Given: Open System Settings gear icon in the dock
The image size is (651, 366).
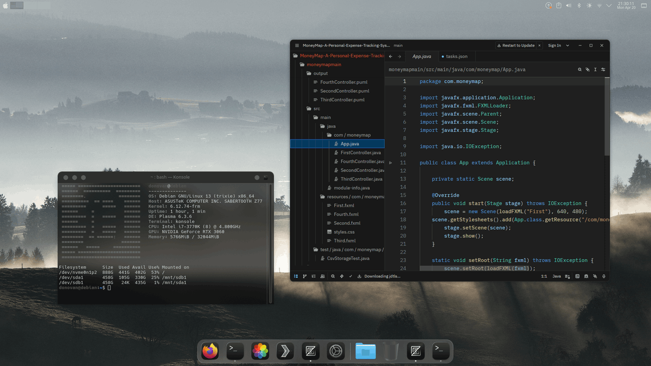Looking at the screenshot, I should pyautogui.click(x=336, y=351).
